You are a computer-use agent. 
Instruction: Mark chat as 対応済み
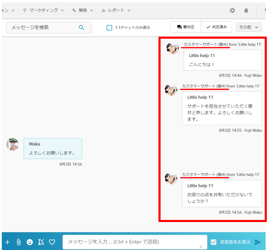point(216,27)
